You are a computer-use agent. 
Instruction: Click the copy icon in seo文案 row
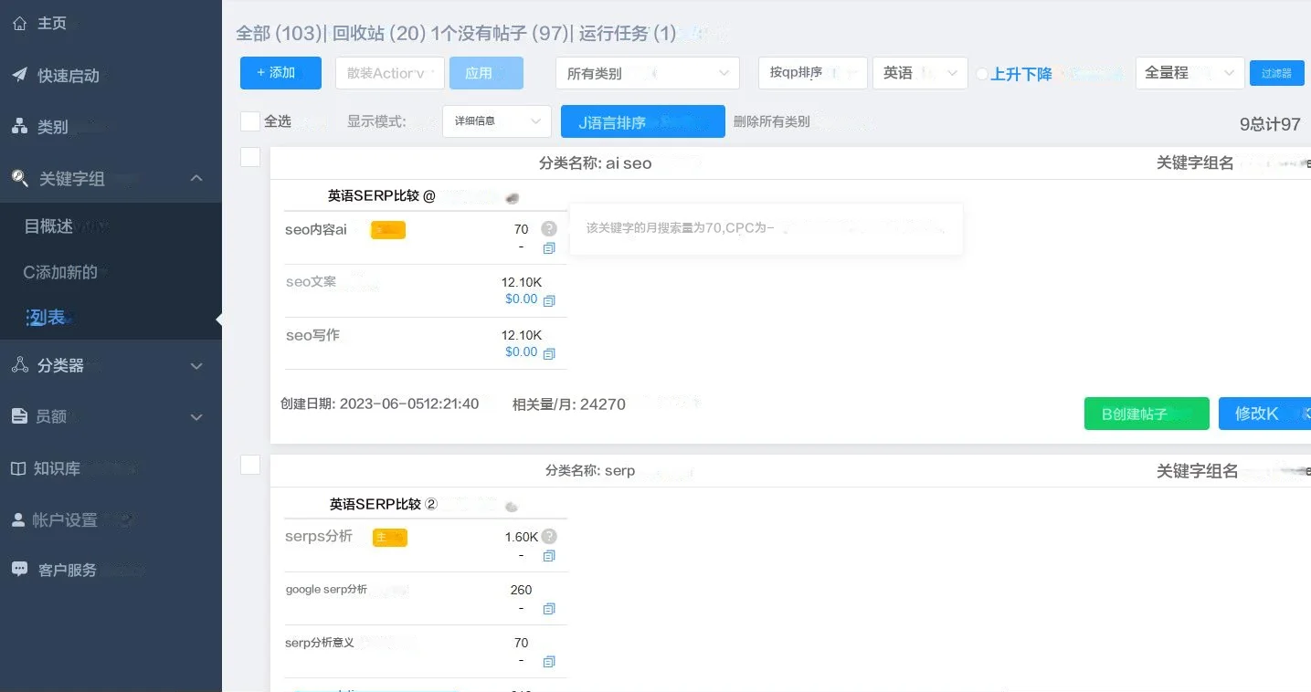(x=549, y=300)
